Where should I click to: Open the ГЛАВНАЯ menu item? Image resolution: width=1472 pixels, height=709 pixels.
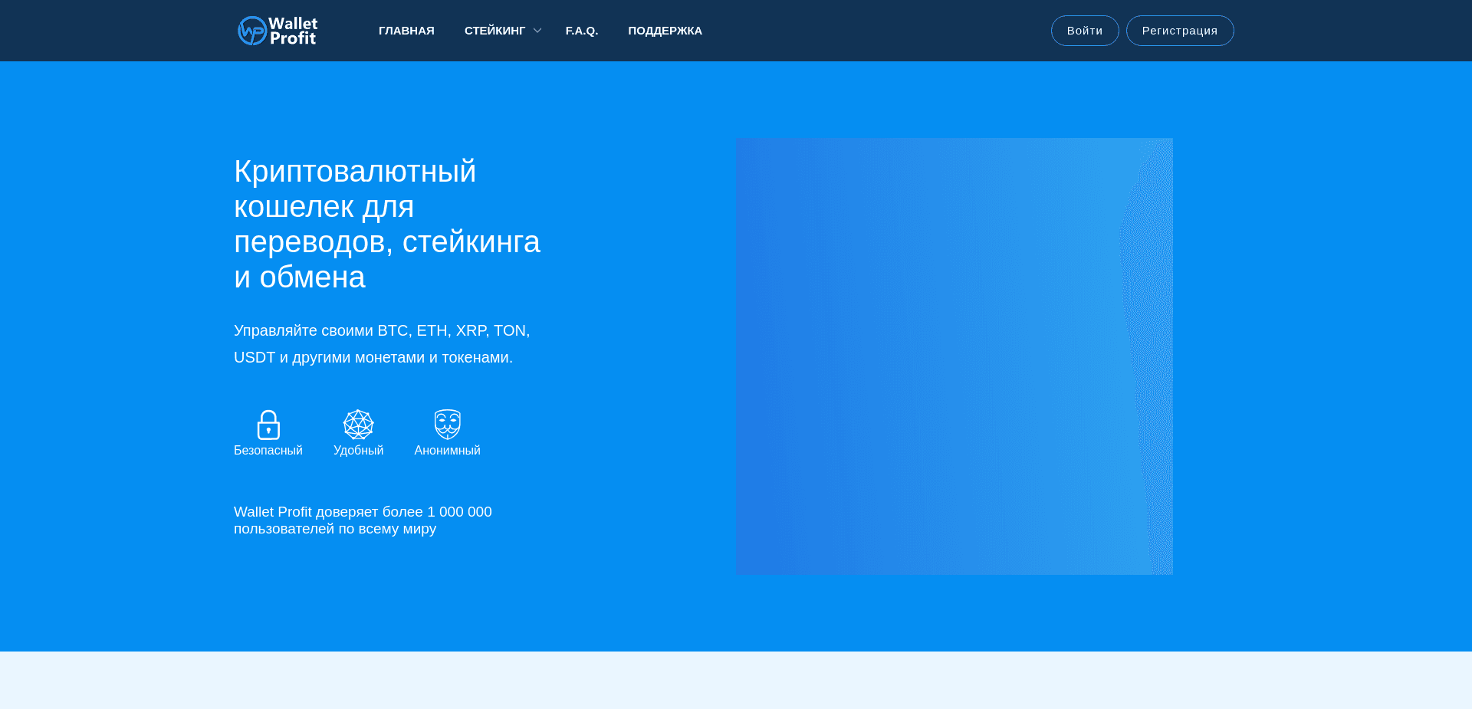pyautogui.click(x=406, y=31)
